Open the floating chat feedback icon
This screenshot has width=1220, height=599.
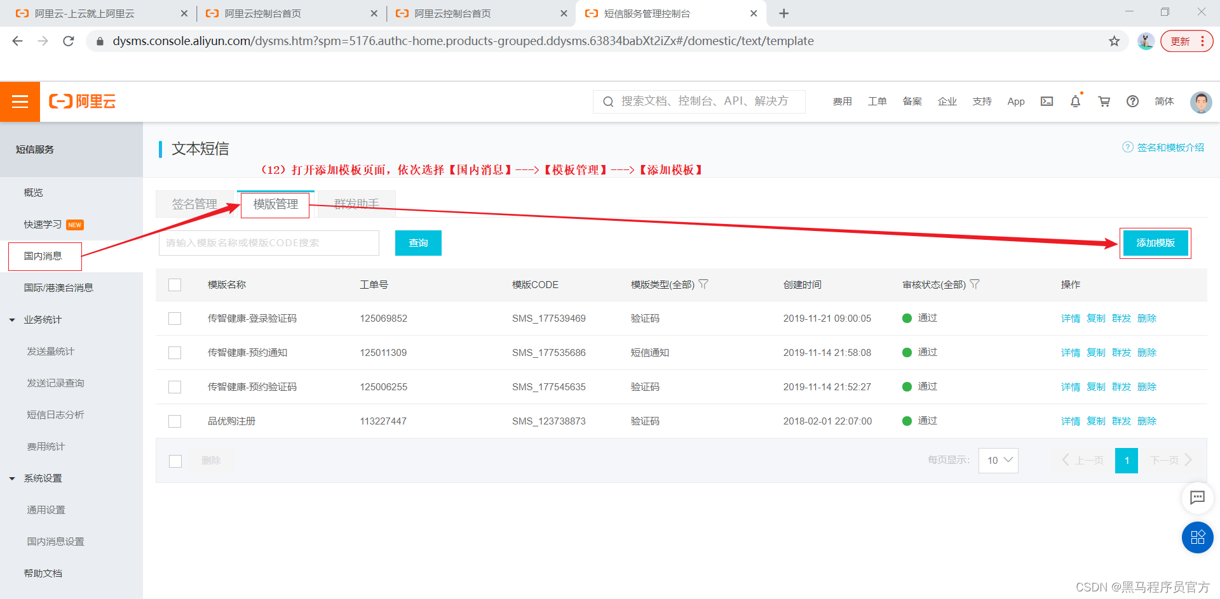tap(1197, 497)
